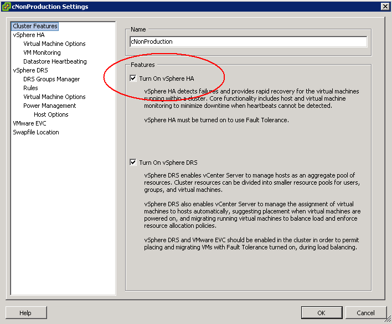392x324 pixels.
Task: Open the vSphere HA settings page
Action: pyautogui.click(x=28, y=35)
